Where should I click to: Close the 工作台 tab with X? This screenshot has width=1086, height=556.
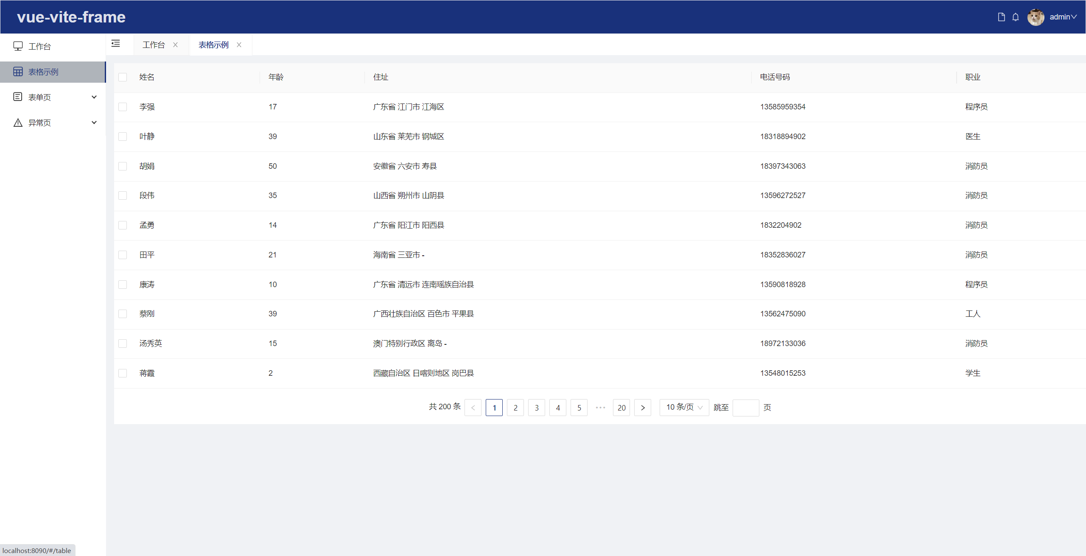[175, 45]
